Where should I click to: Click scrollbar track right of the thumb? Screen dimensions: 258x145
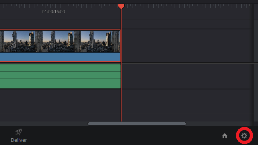click(x=220, y=123)
